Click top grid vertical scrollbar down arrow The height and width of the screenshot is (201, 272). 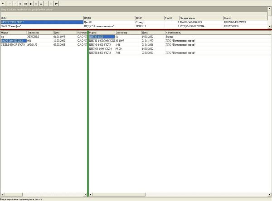click(x=269, y=27)
